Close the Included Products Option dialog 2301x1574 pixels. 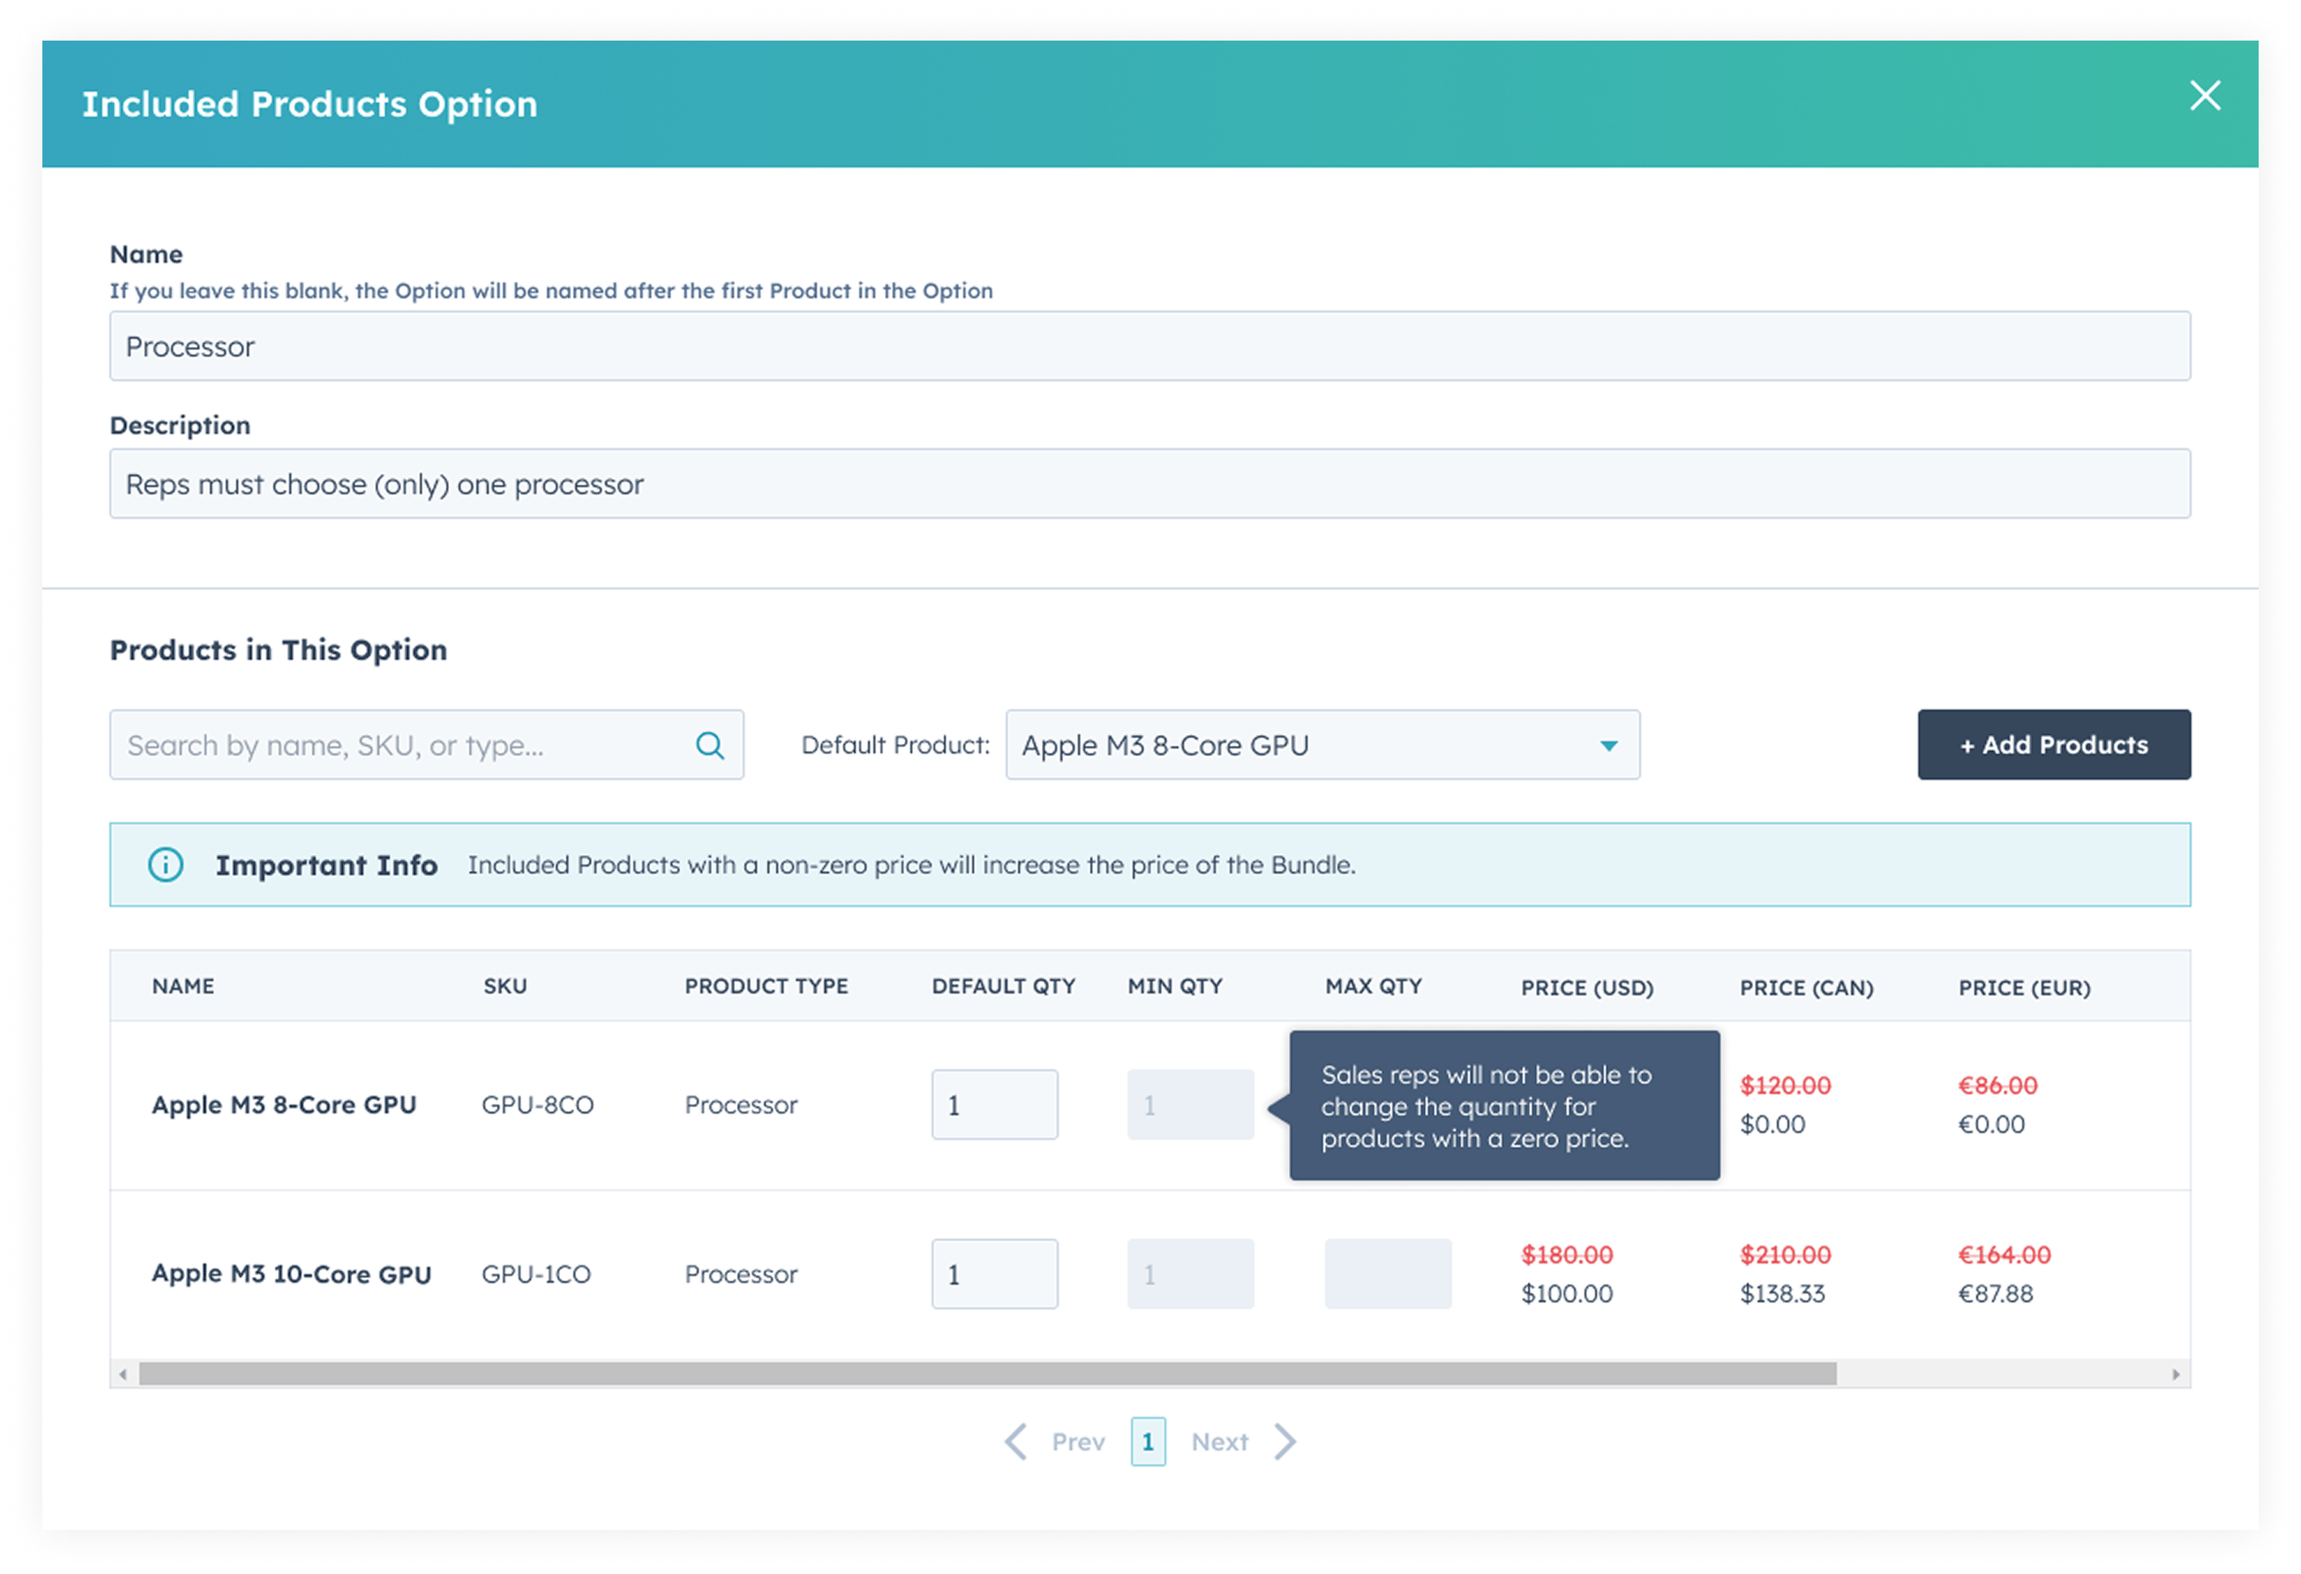pos(2207,96)
